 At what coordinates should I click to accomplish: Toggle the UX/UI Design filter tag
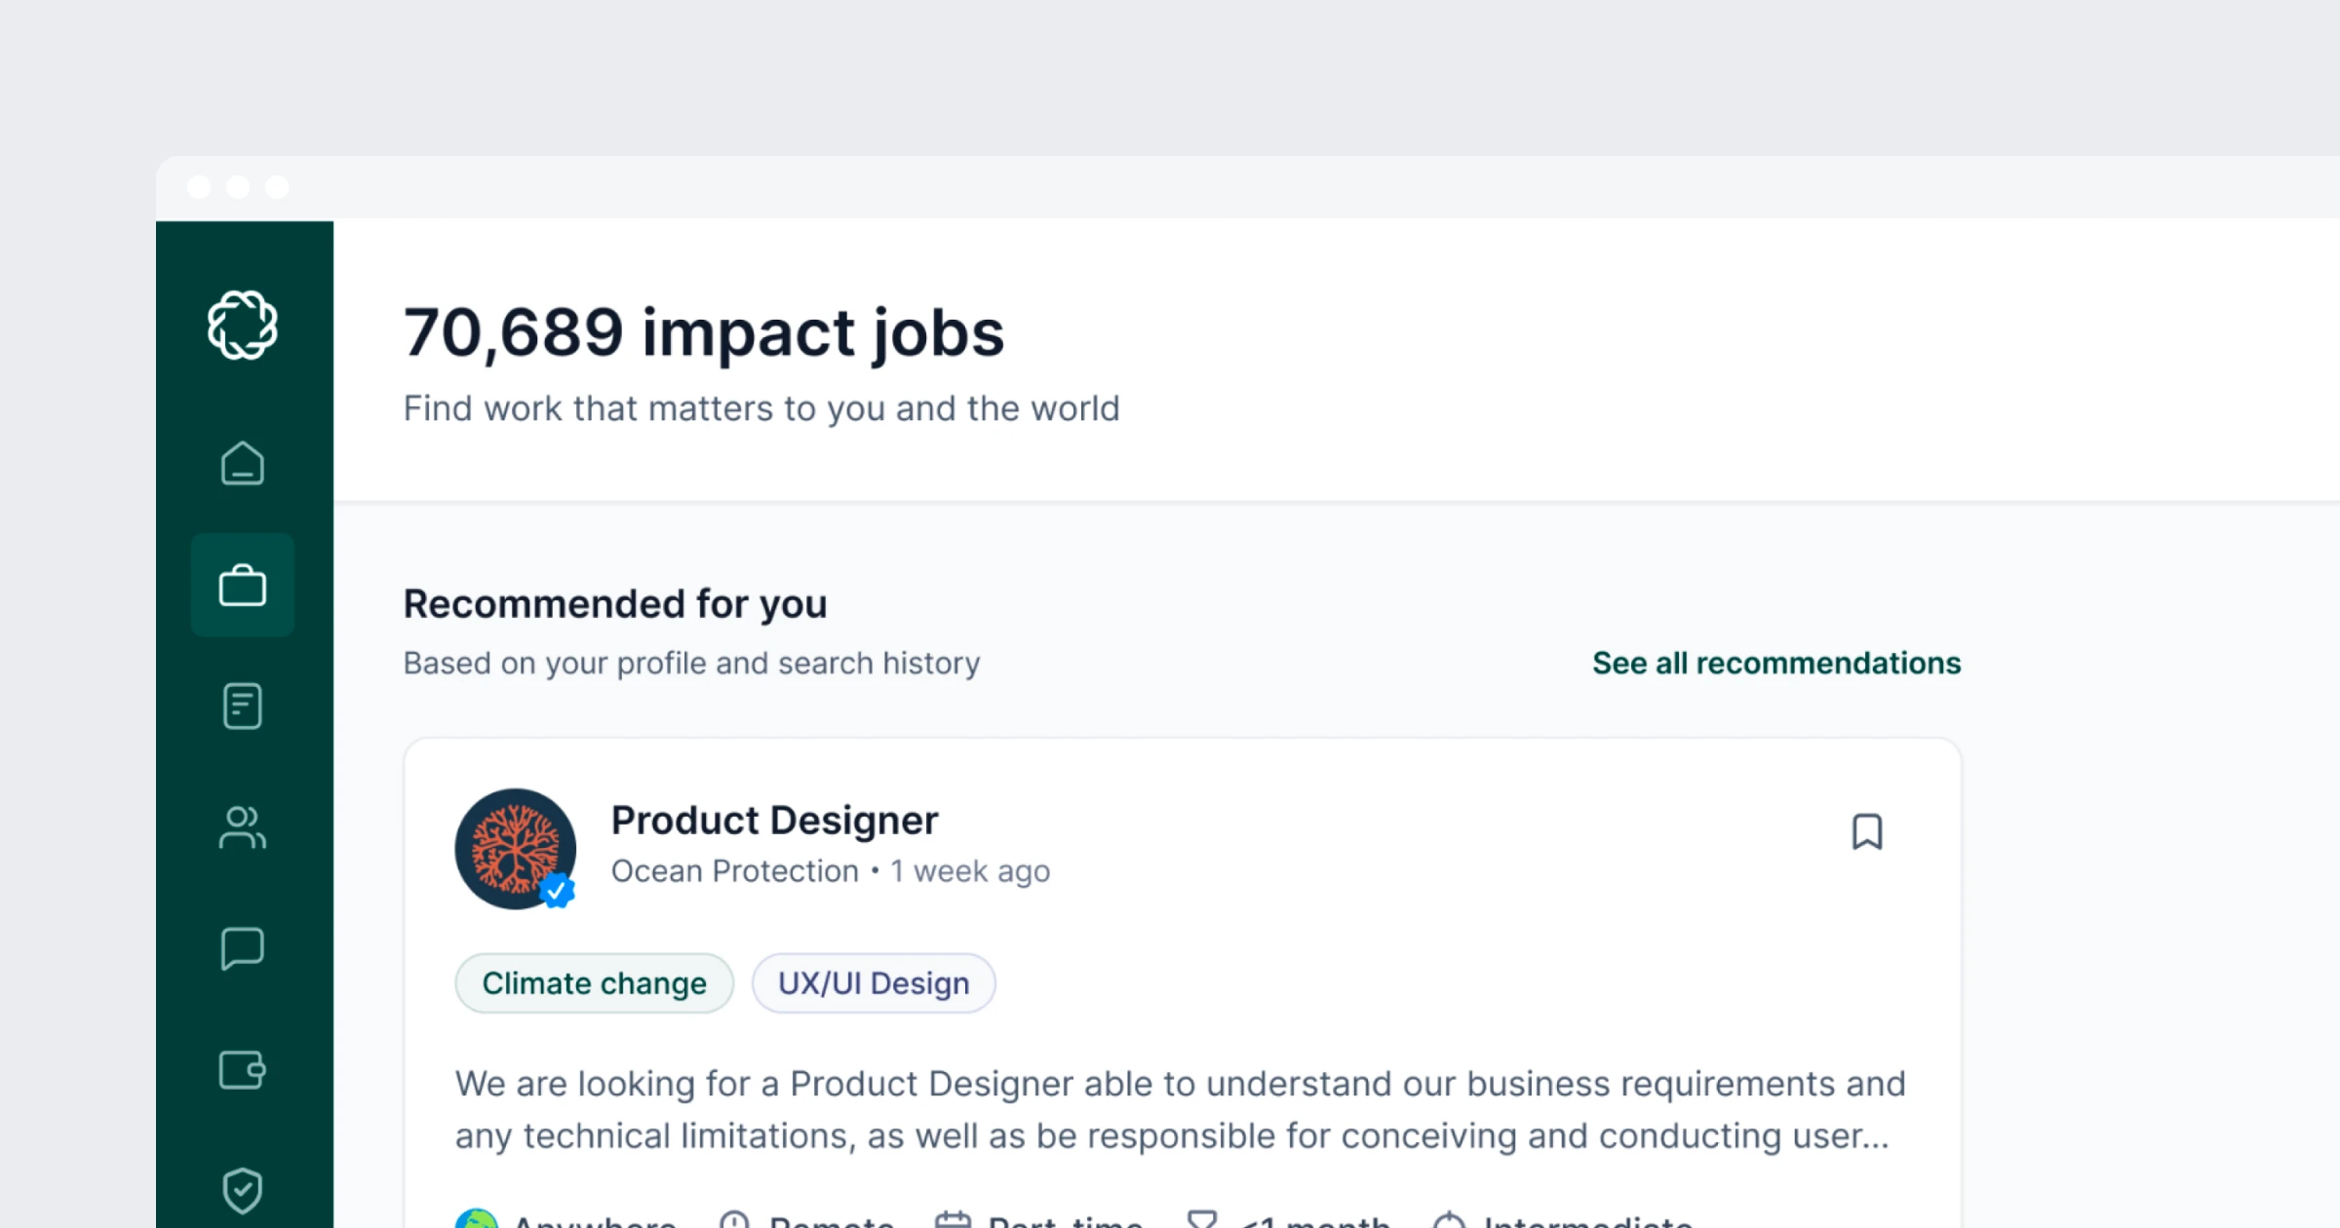[873, 982]
